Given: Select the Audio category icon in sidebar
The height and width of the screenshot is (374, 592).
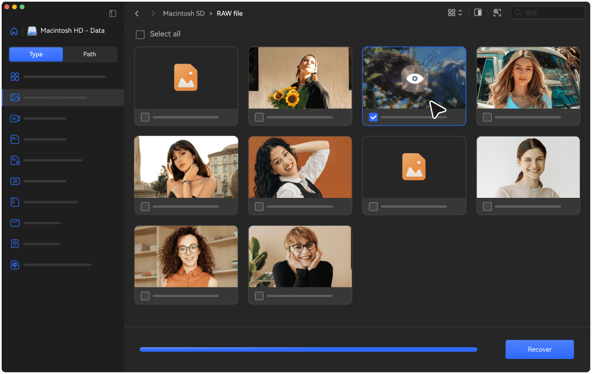Looking at the screenshot, I should 15,181.
